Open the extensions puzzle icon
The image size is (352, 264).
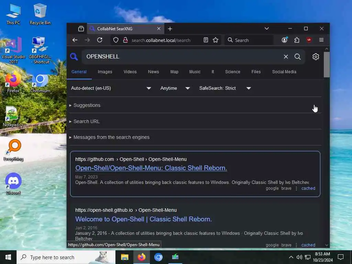click(x=297, y=40)
